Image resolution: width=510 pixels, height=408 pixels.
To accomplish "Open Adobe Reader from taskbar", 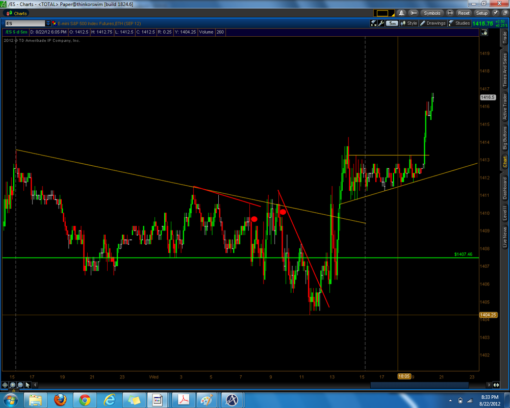I will [x=183, y=400].
